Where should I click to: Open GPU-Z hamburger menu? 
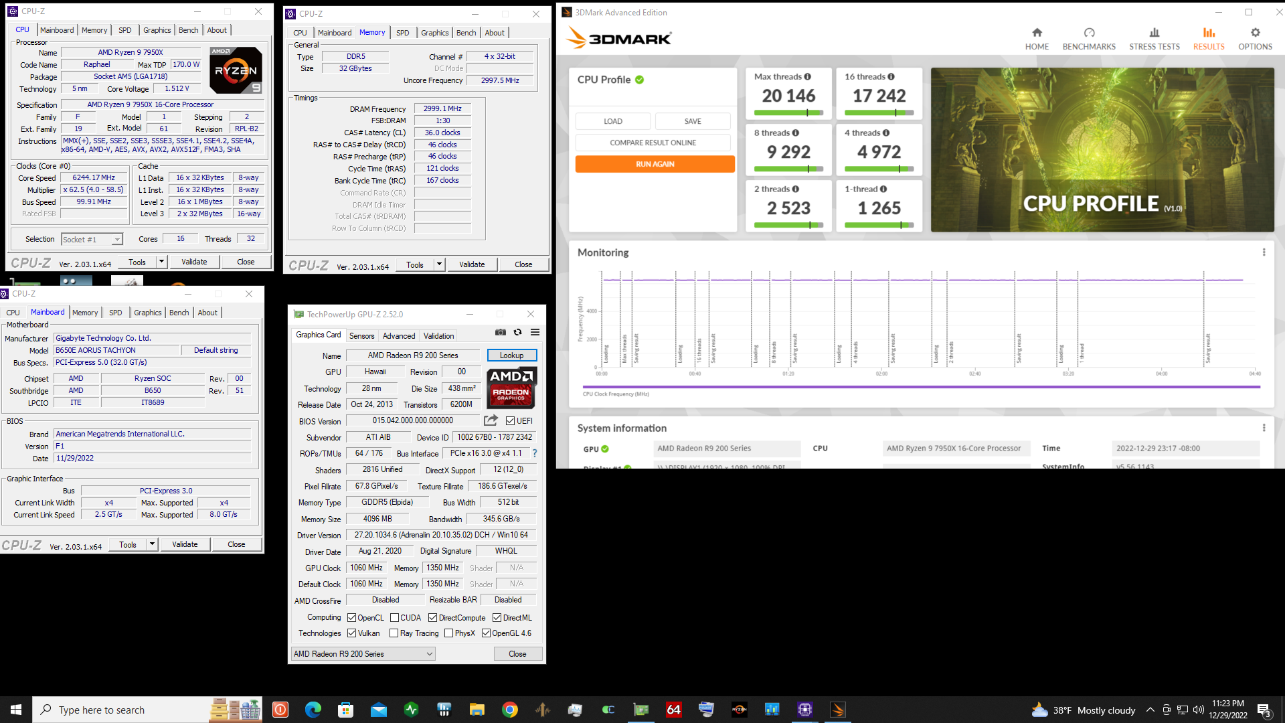point(535,332)
